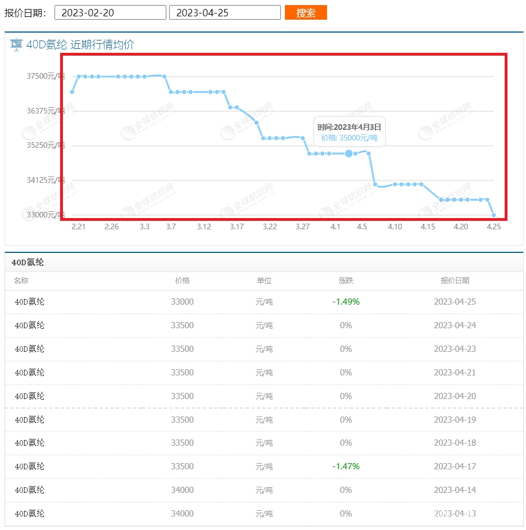
Task: Click the chart presentation icon beside the title
Action: point(16,45)
